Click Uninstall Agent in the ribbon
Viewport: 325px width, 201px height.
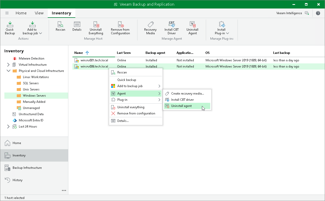(x=192, y=28)
